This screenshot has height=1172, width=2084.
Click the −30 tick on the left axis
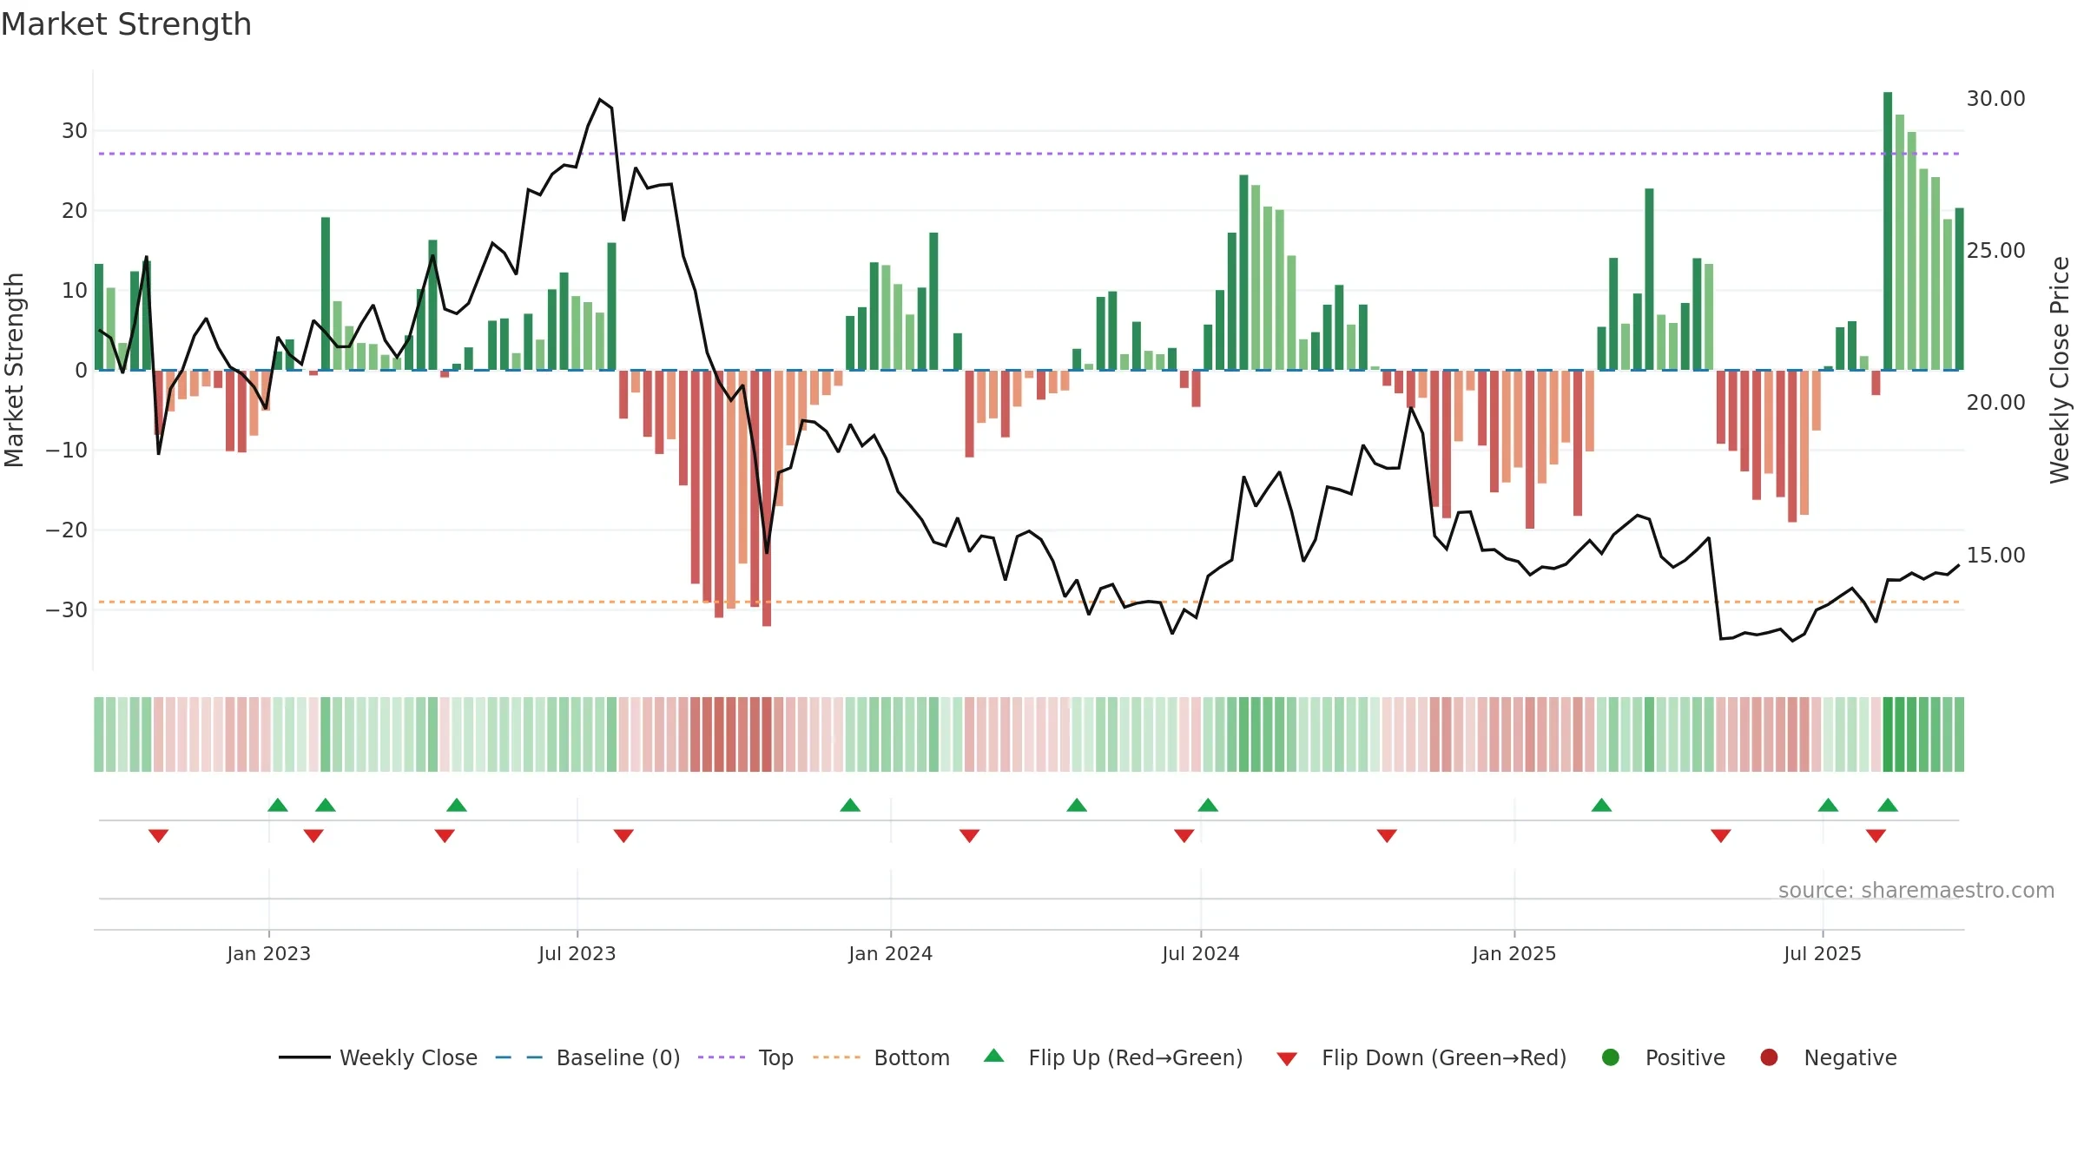point(67,610)
